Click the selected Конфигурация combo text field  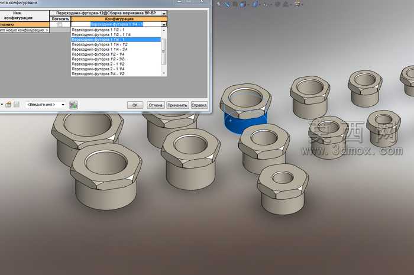click(x=117, y=24)
